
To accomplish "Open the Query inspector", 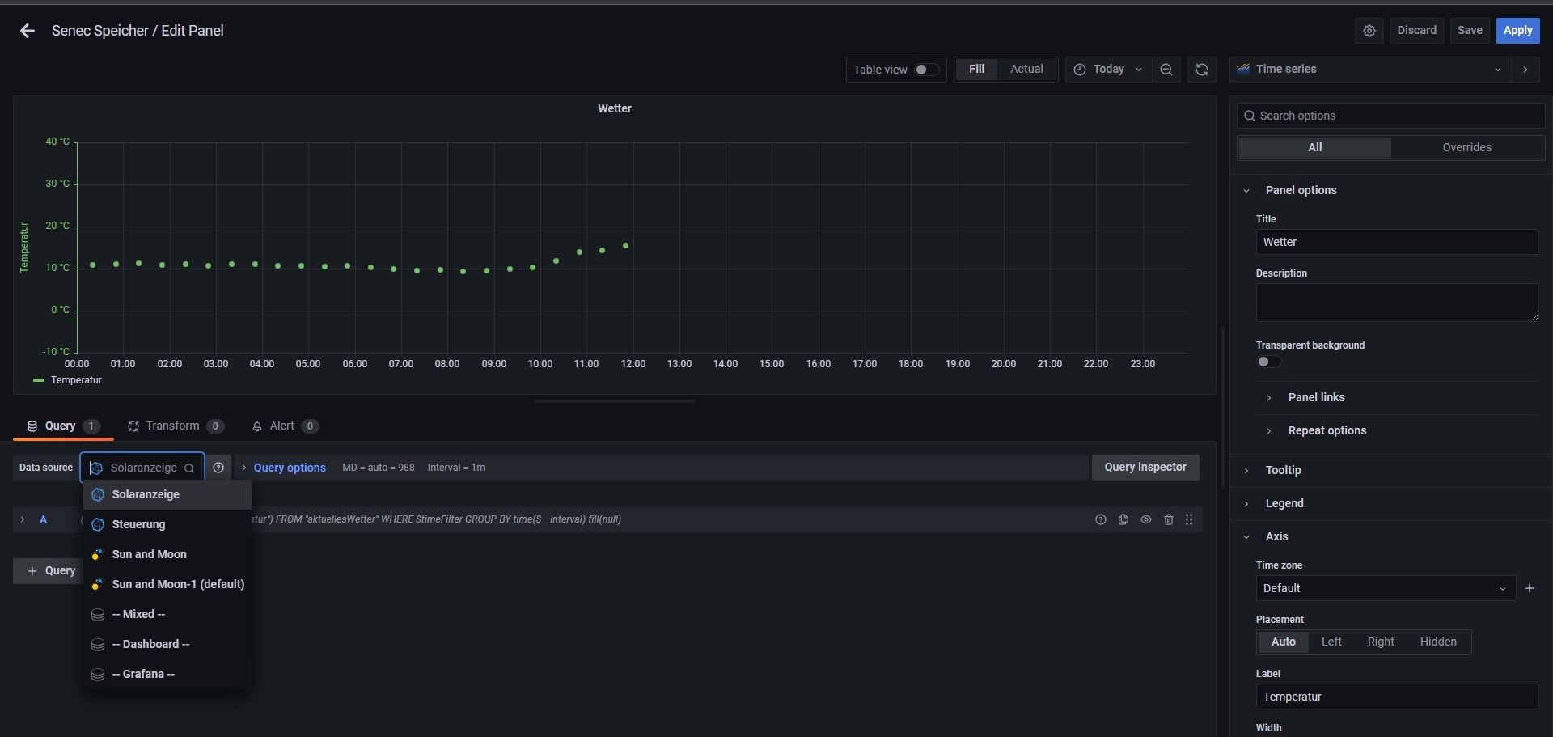I will tap(1145, 467).
